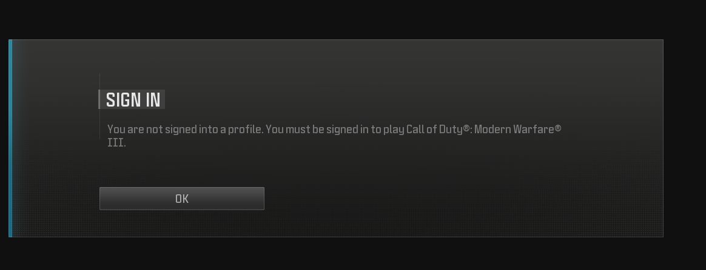Click the registered trademark symbol after Warfare

coord(558,128)
